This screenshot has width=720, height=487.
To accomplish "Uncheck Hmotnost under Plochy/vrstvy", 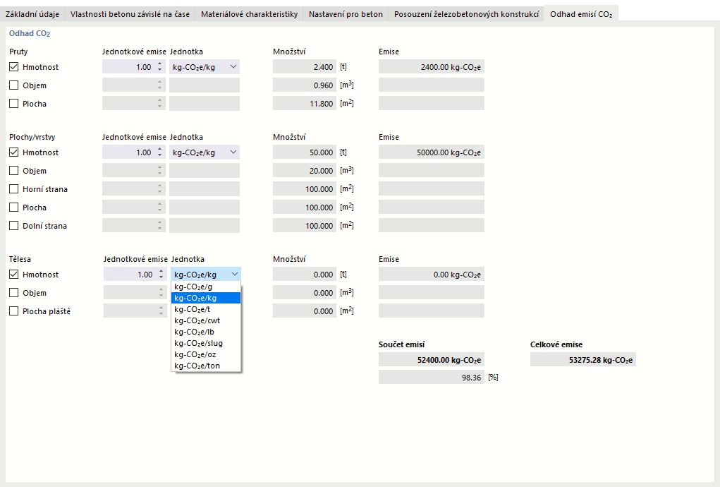I will click(14, 152).
